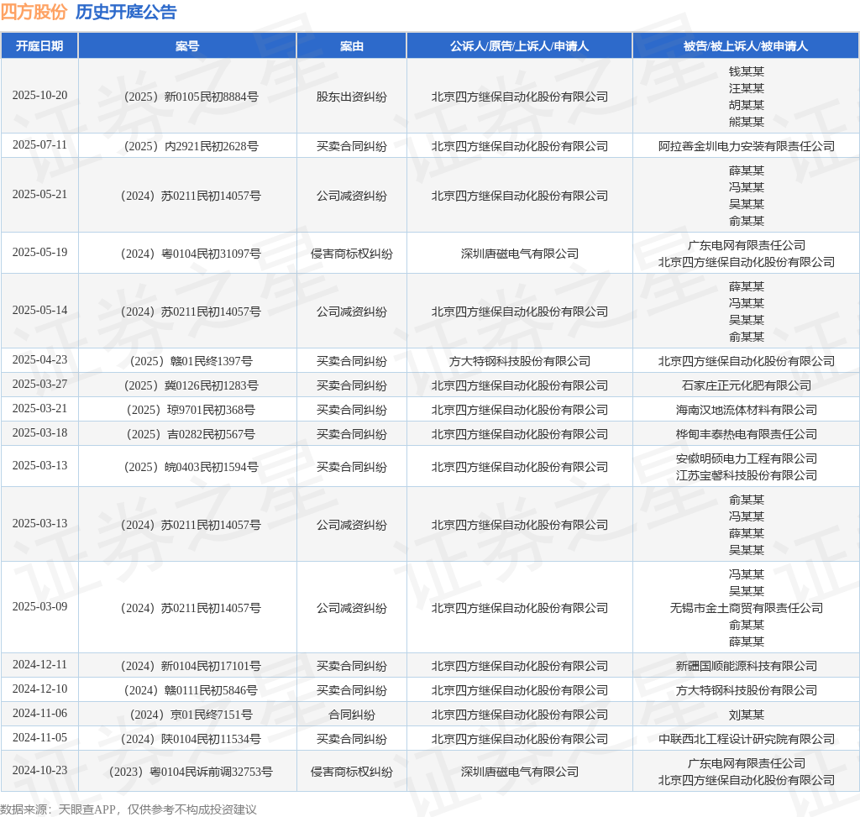Click plaintiff 方大特钢科技股份有限公司 in 2025-04-23 row
Viewport: 860px width, 817px height.
click(519, 361)
